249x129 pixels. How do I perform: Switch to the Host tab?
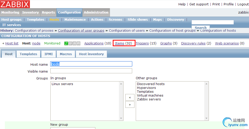click(x=9, y=54)
